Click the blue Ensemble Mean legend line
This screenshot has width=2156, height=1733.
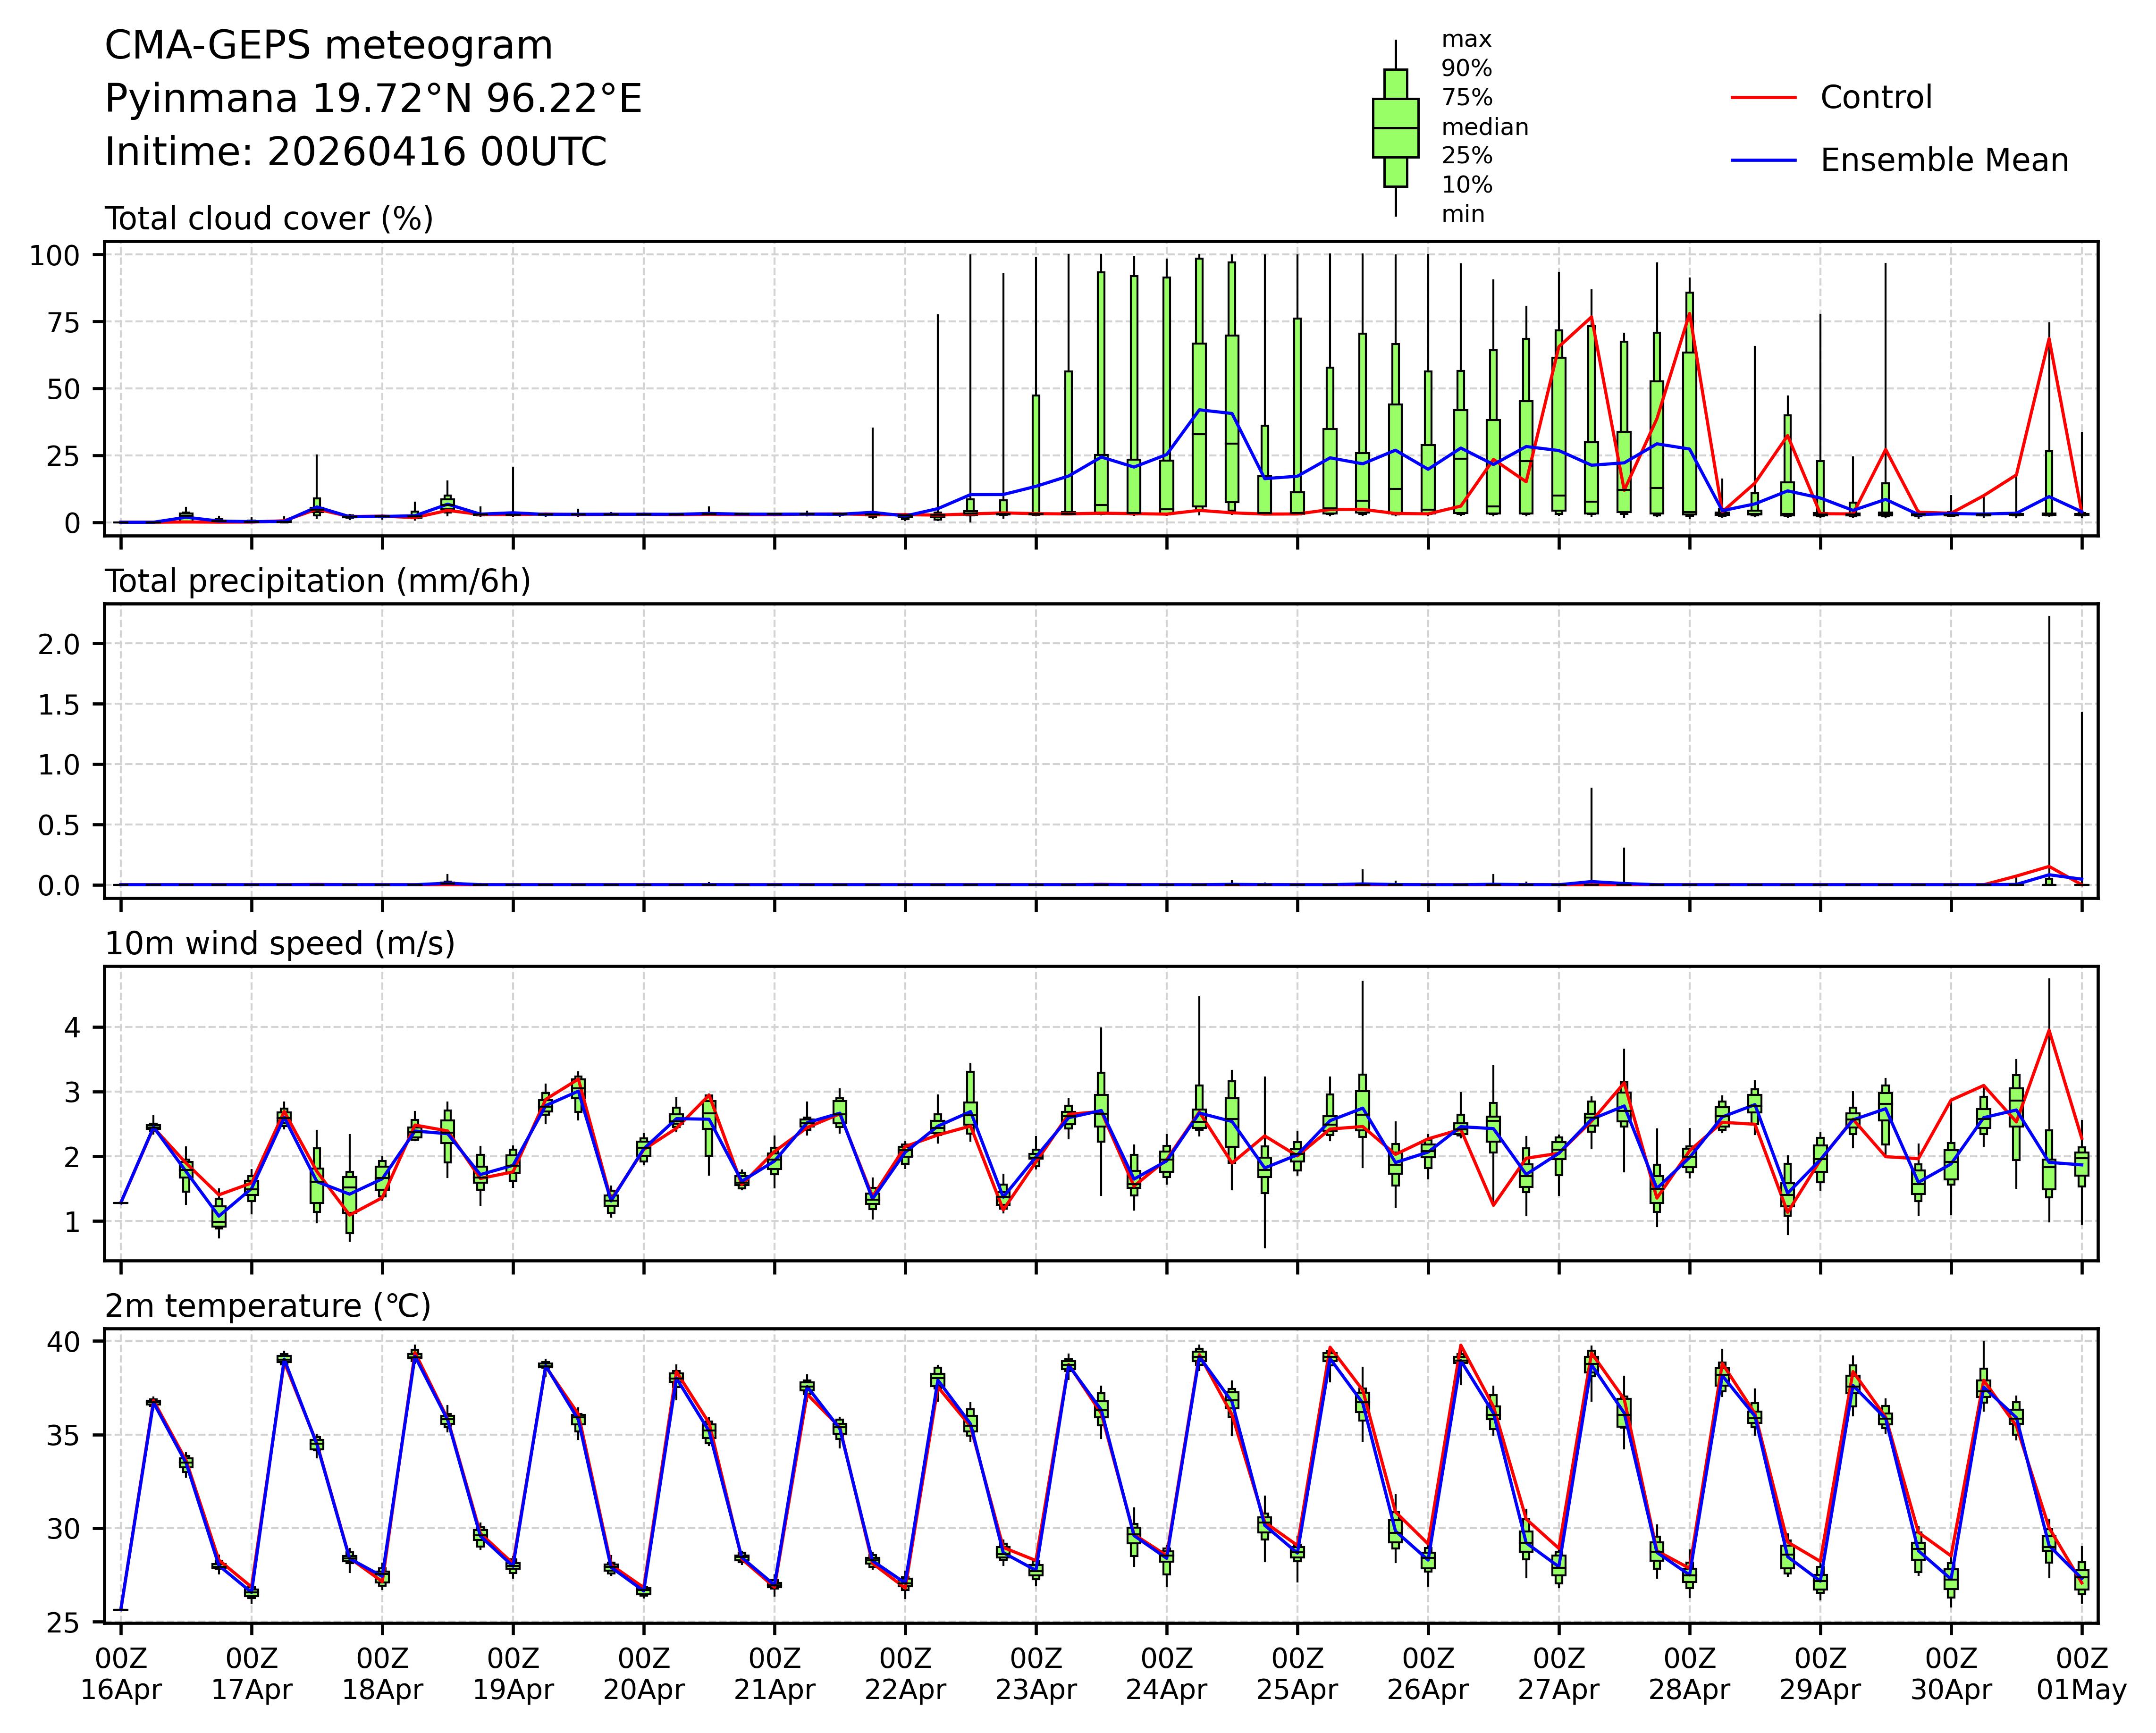tap(1763, 160)
